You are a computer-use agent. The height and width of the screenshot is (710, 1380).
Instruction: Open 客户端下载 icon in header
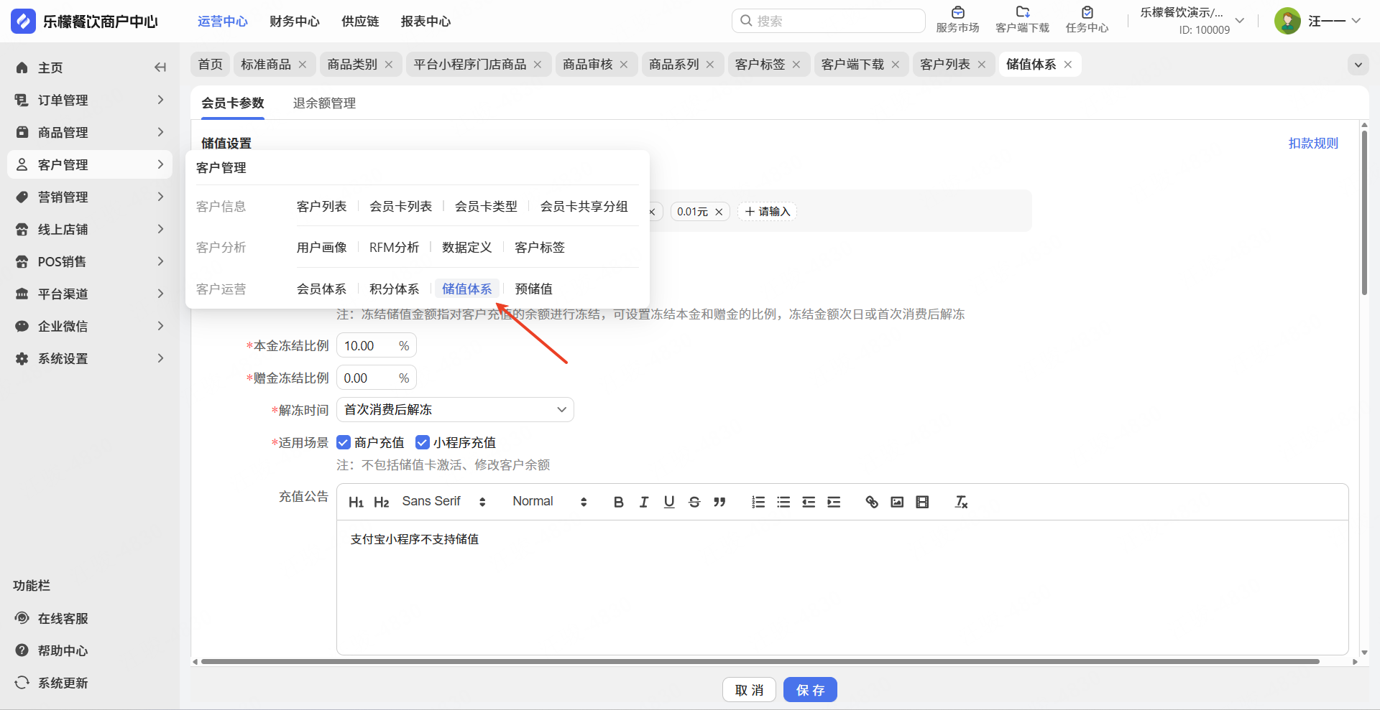(x=1022, y=12)
